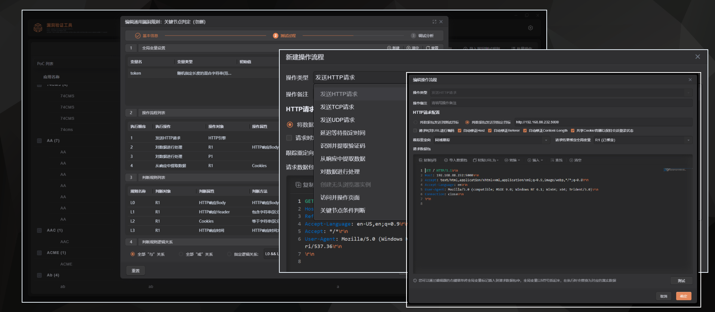Toggle 共享Cookie容器以保持会话登录状态 checkbox
The height and width of the screenshot is (312, 715).
coord(573,131)
